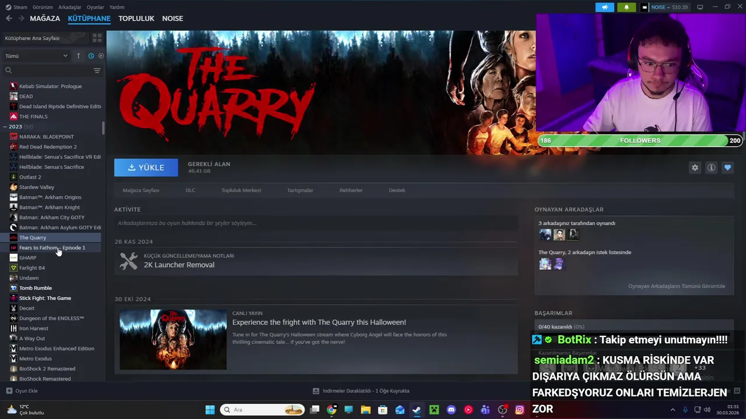Click the Iron Harvest game icon
Image resolution: width=746 pixels, height=419 pixels.
[x=13, y=328]
